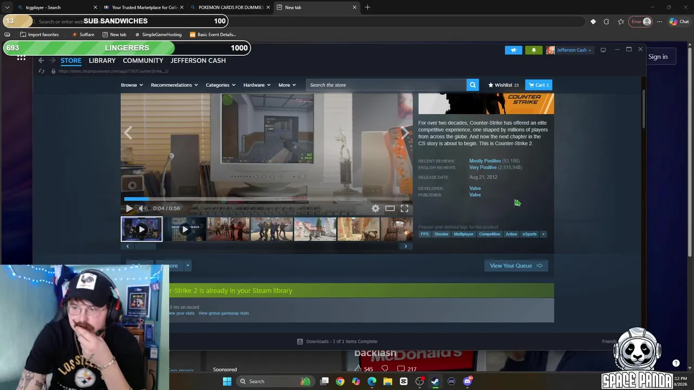Switch Steam to Big Picture mode icon
Screen dimensions: 694x390
click(603, 50)
